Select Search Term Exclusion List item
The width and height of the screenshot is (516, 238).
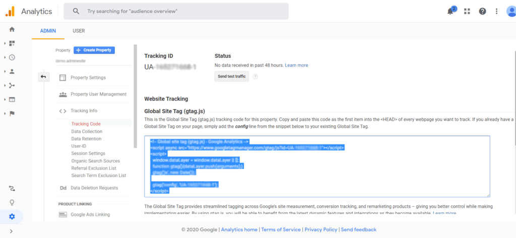tap(99, 176)
